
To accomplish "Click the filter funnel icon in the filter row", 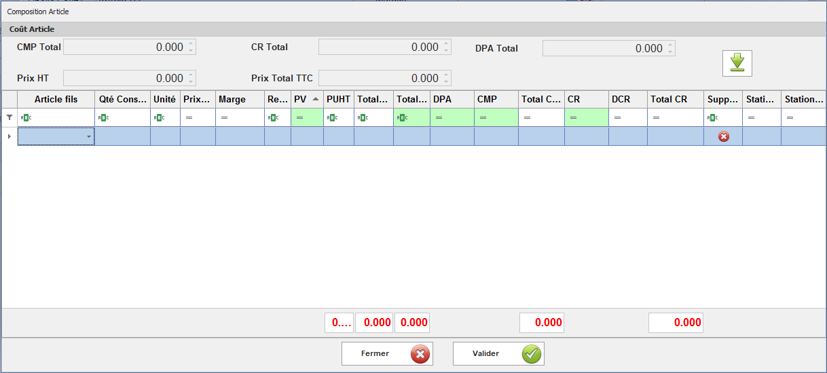I will [x=10, y=117].
